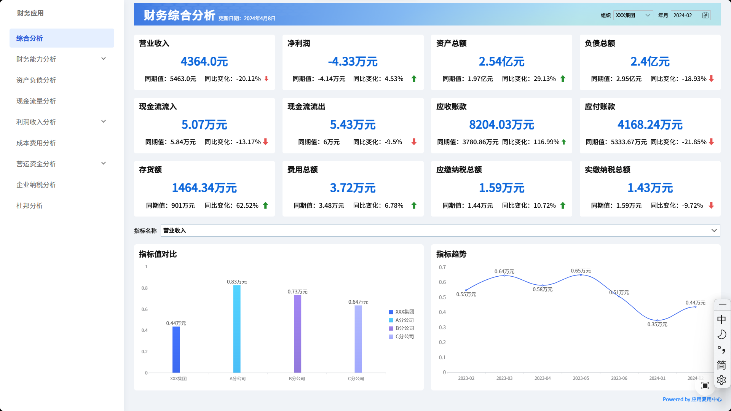Image resolution: width=731 pixels, height=411 pixels.
Task: Click the green up arrow in 应收账款 card
Action: [x=564, y=142]
